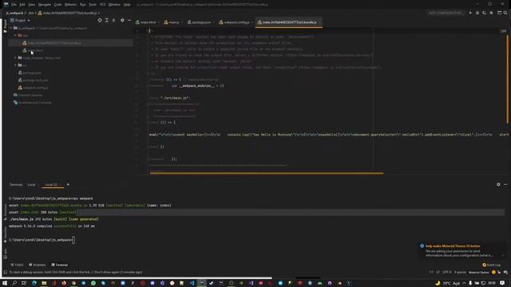Open the Edit menu
The image size is (511, 287).
(22, 5)
